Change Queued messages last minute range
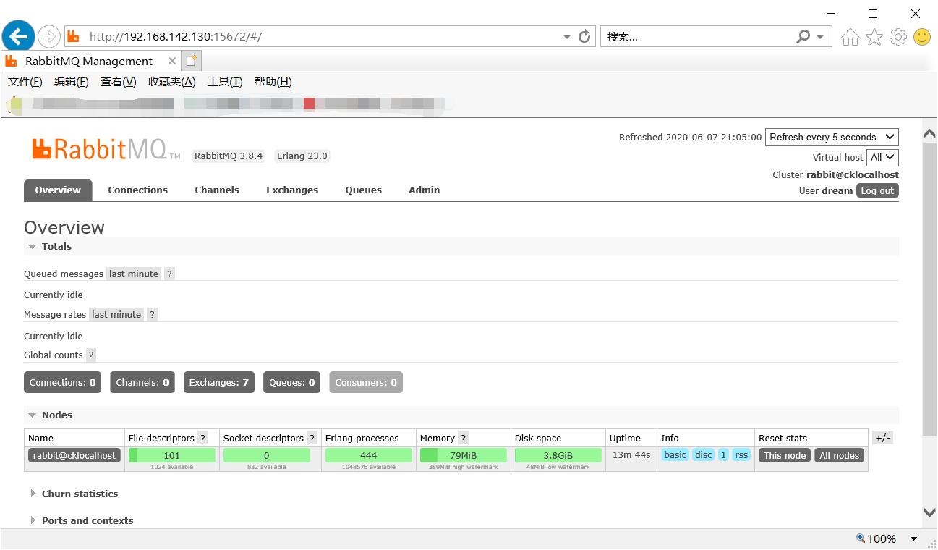This screenshot has height=550, width=938. [134, 274]
